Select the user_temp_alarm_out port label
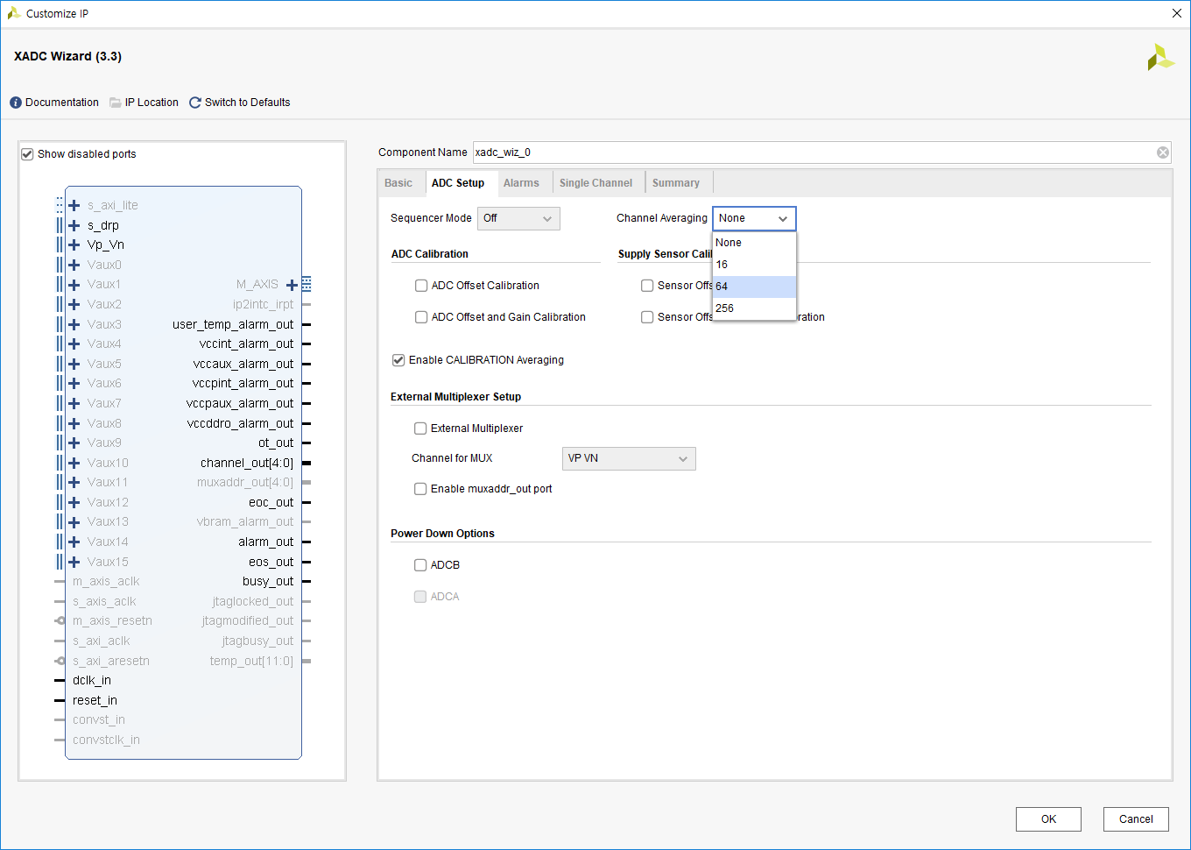 [x=233, y=324]
